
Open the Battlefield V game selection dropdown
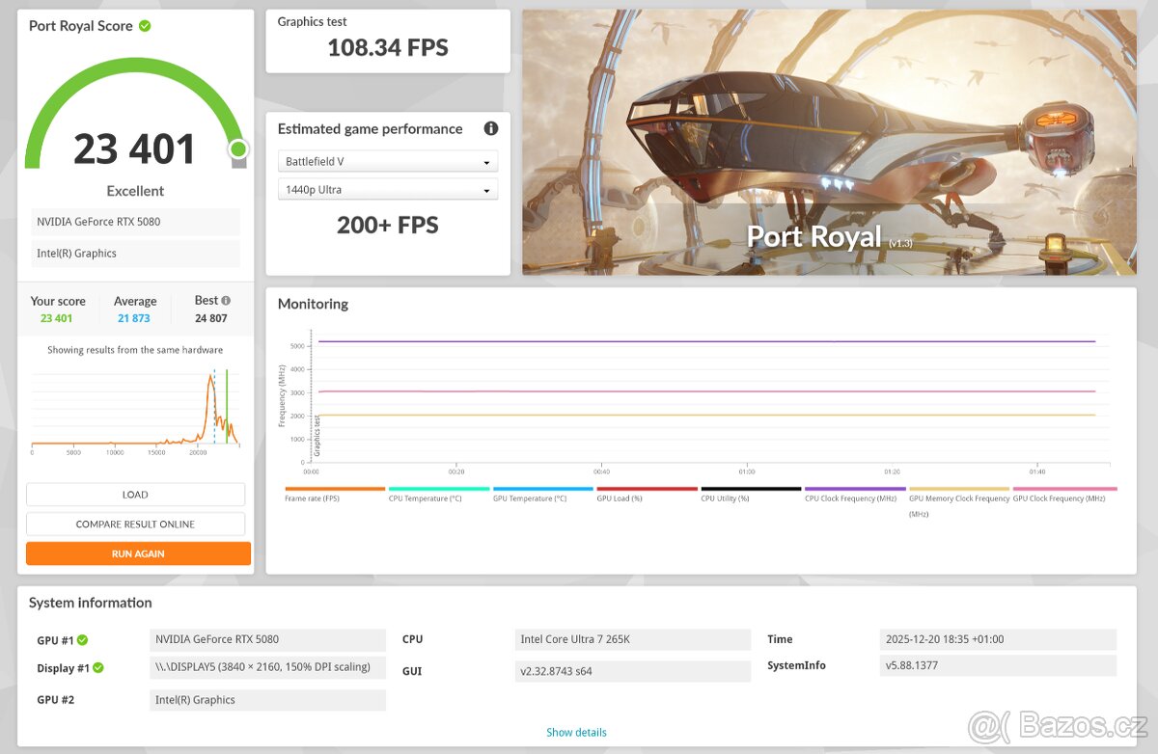[x=388, y=161]
